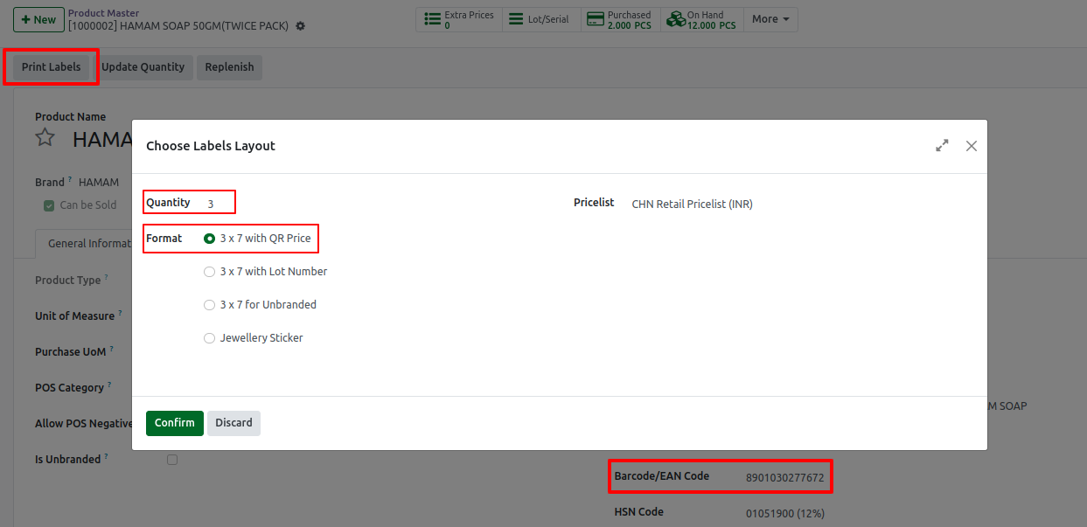Viewport: 1087px width, 527px height.
Task: Select 3 x 7 for Unbranded format
Action: click(x=209, y=305)
